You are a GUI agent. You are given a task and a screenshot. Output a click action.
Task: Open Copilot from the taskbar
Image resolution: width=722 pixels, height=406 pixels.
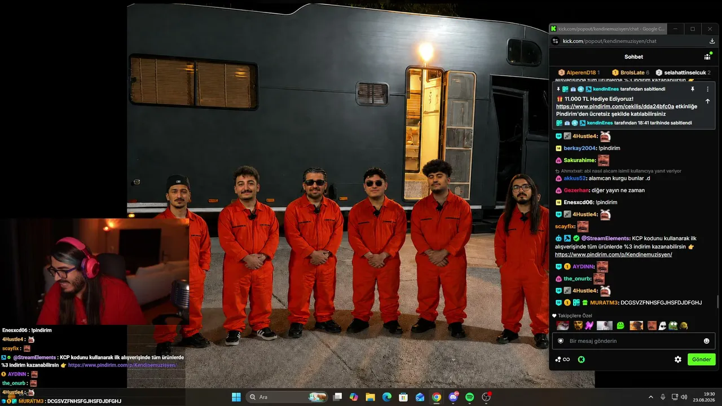point(354,397)
